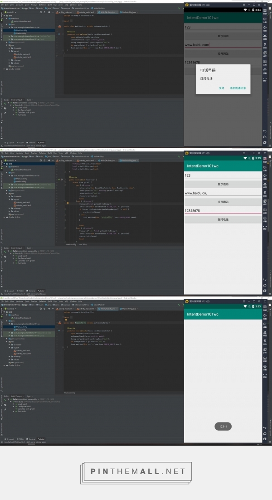
Task: Expand the mipmap folder in middle project tree
Action: coord(10,208)
